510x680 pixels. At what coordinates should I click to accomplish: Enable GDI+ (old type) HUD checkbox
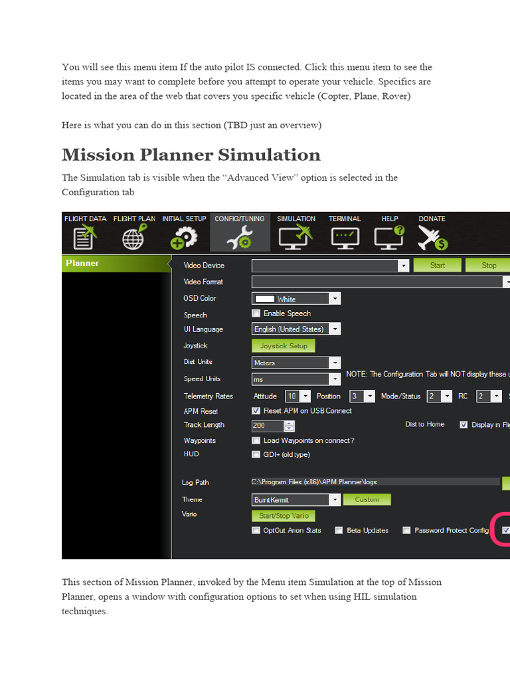256,454
